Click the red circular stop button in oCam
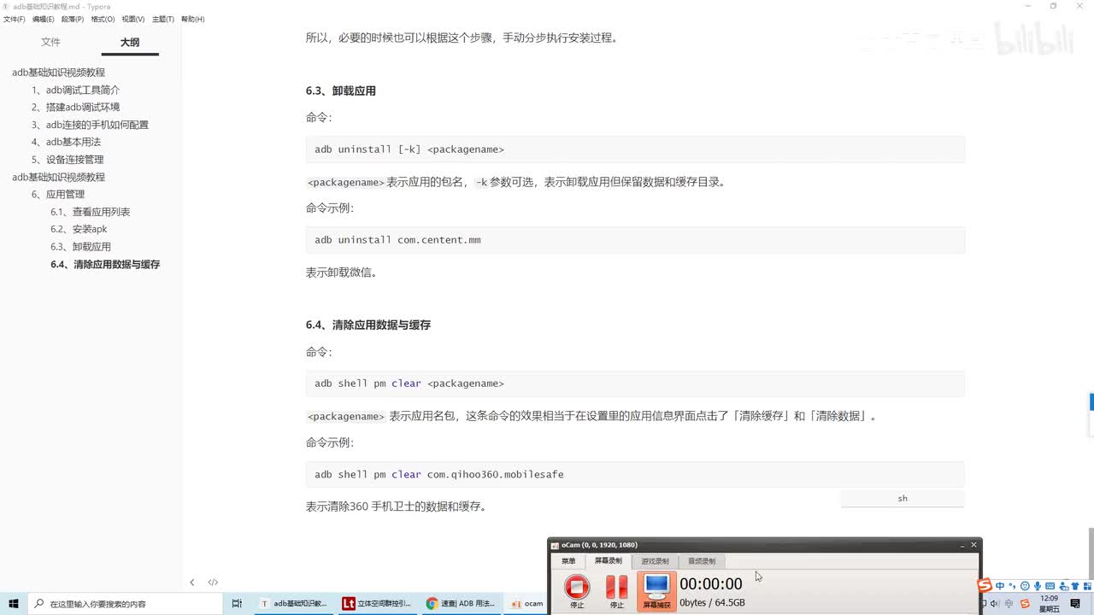Screen dimensions: 1094x615 (577, 587)
